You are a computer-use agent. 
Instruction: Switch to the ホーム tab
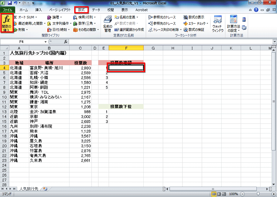24,10
